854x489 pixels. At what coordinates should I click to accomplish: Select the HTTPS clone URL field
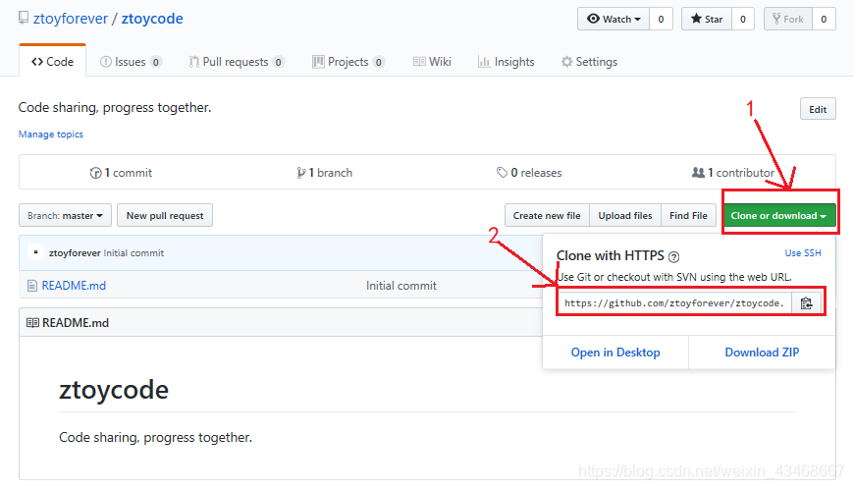point(674,303)
